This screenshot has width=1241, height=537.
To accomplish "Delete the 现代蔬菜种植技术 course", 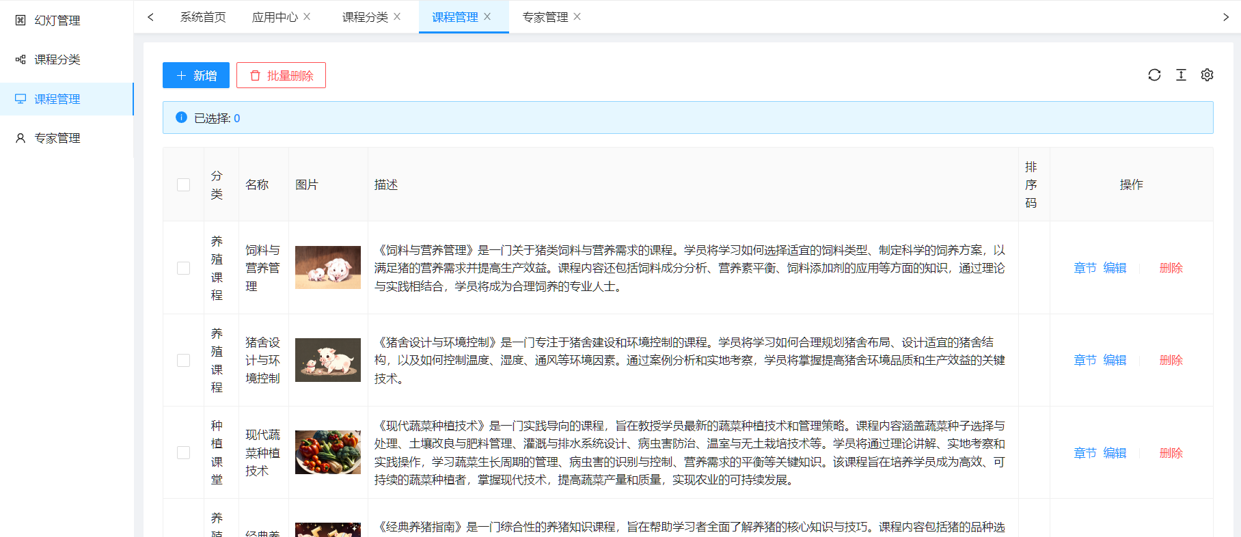I will (1171, 453).
